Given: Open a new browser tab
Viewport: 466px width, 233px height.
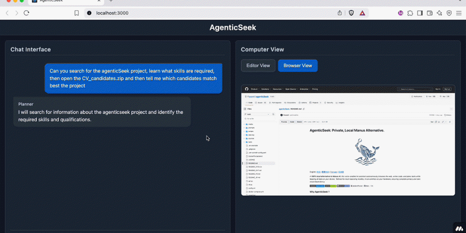Looking at the screenshot, I should pyautogui.click(x=111, y=1).
